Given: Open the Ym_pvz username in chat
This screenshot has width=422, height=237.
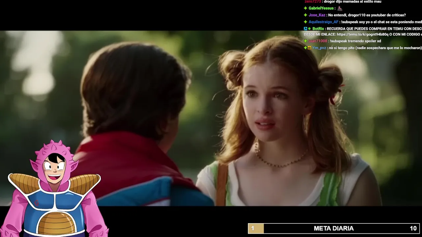Looking at the screenshot, I should click(x=319, y=48).
